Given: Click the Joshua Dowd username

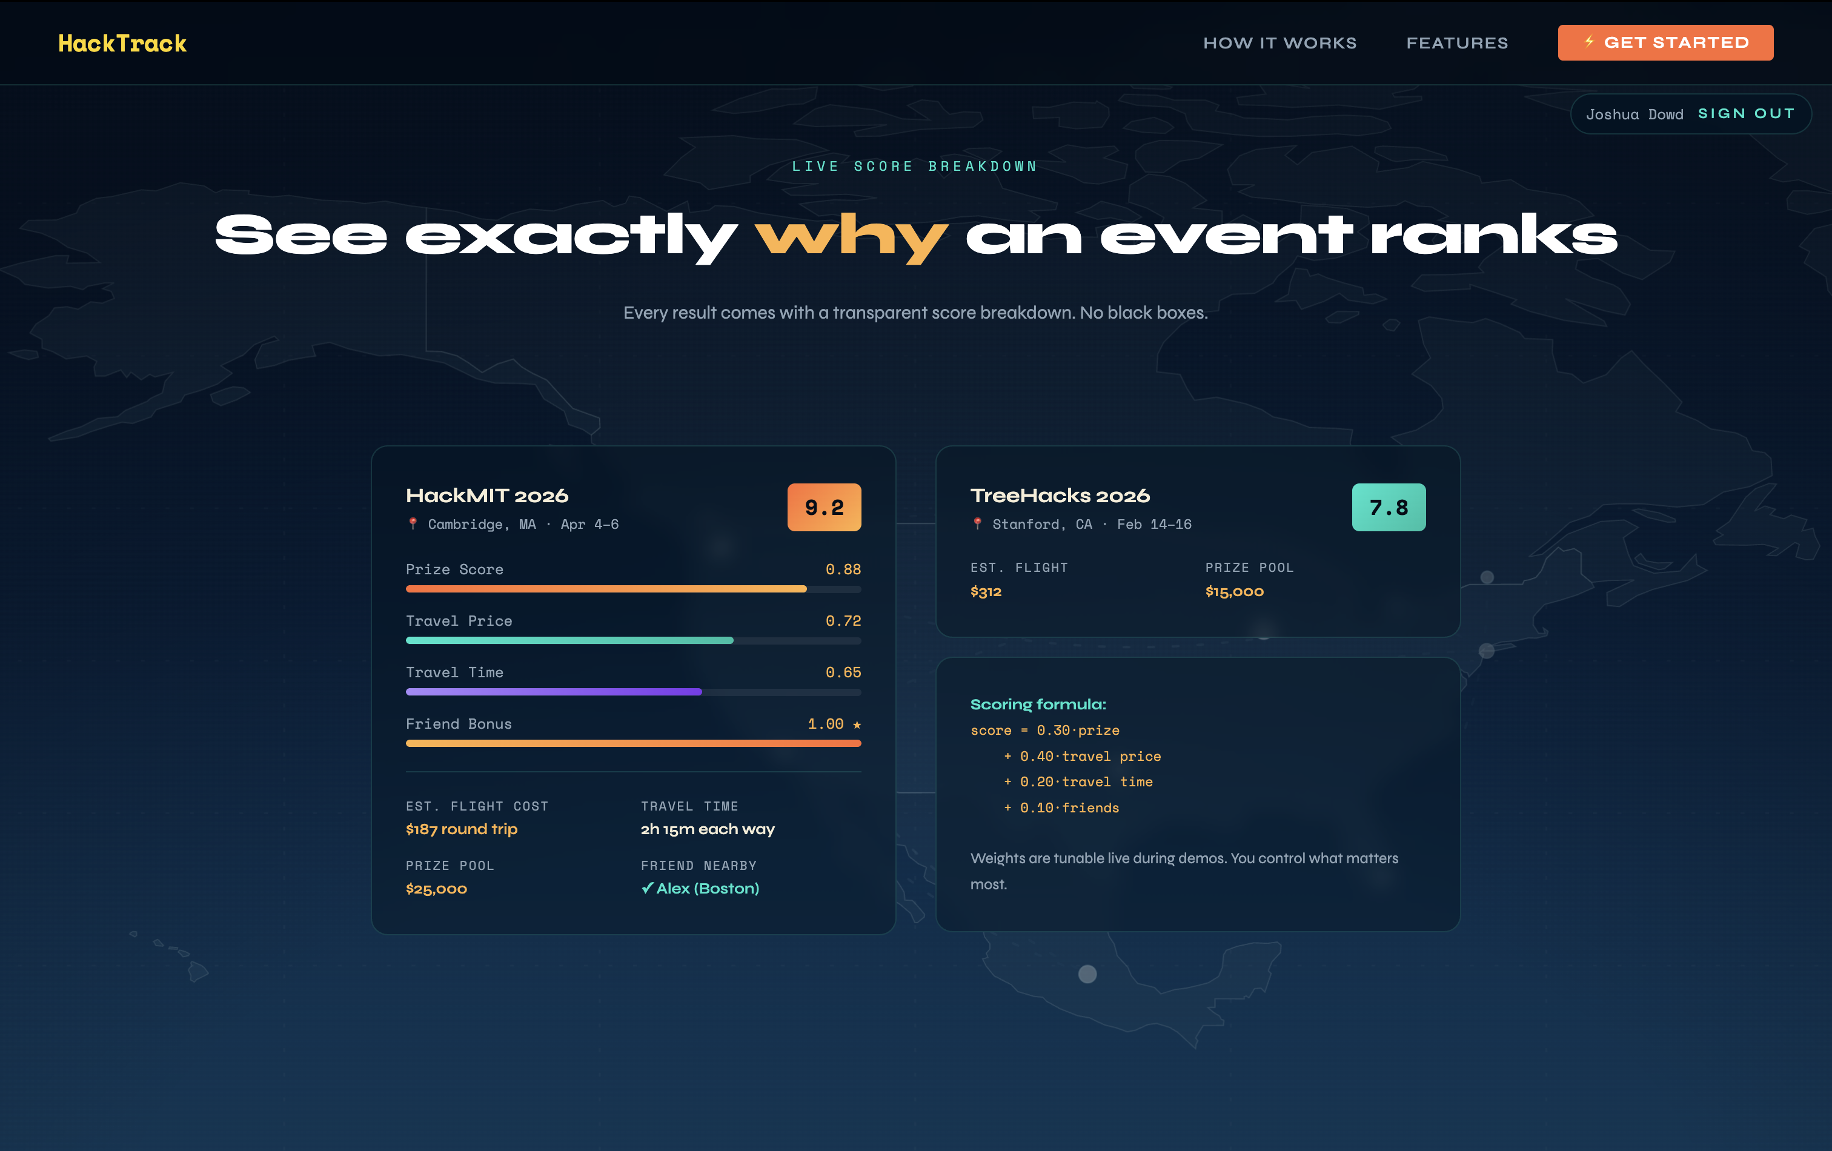Looking at the screenshot, I should pyautogui.click(x=1634, y=115).
